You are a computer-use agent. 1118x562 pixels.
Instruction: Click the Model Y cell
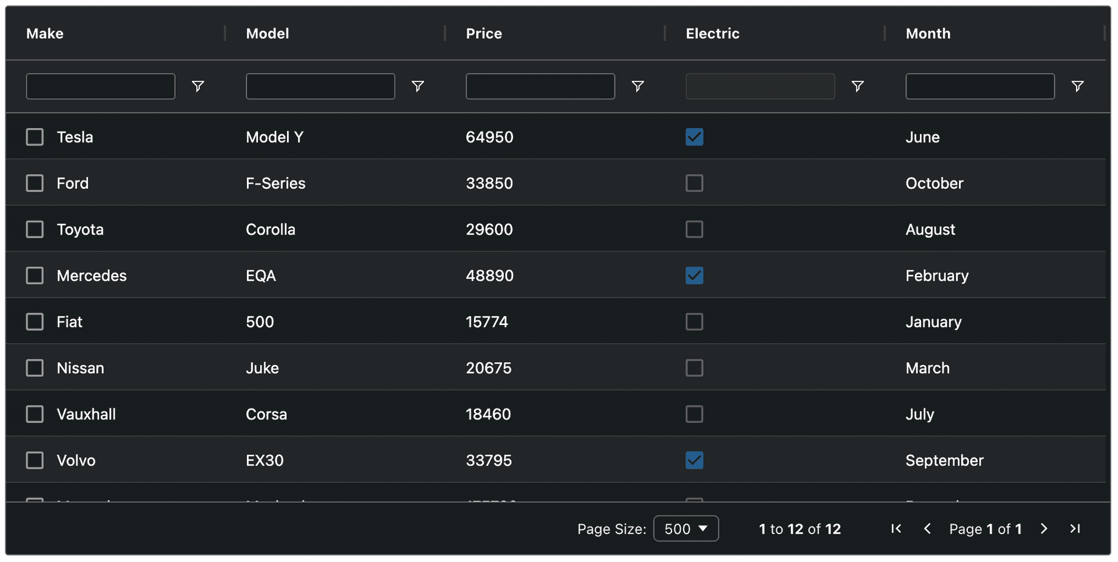click(275, 137)
